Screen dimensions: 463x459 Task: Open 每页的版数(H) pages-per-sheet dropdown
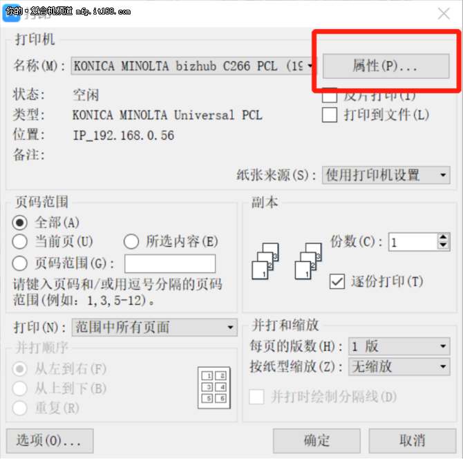coord(399,346)
